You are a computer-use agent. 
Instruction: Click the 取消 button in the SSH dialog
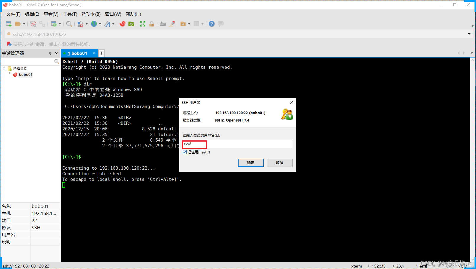[x=280, y=163]
